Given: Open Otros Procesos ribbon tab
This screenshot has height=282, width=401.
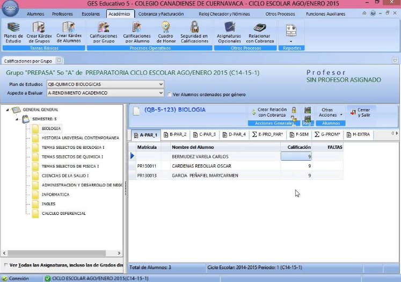Looking at the screenshot, I should 280,14.
